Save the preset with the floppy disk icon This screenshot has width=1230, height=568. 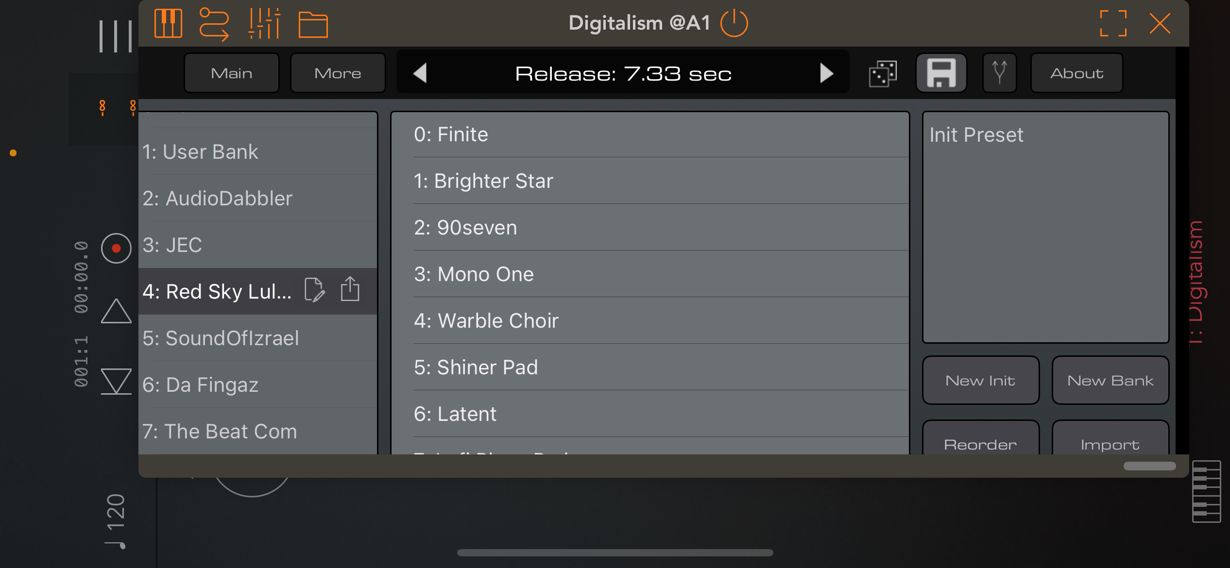tap(941, 73)
